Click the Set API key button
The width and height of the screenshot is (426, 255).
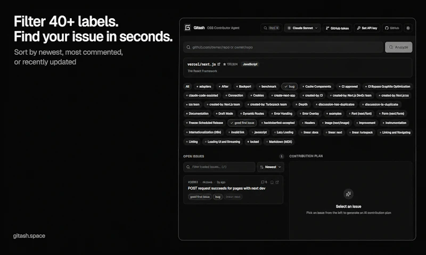pos(367,28)
